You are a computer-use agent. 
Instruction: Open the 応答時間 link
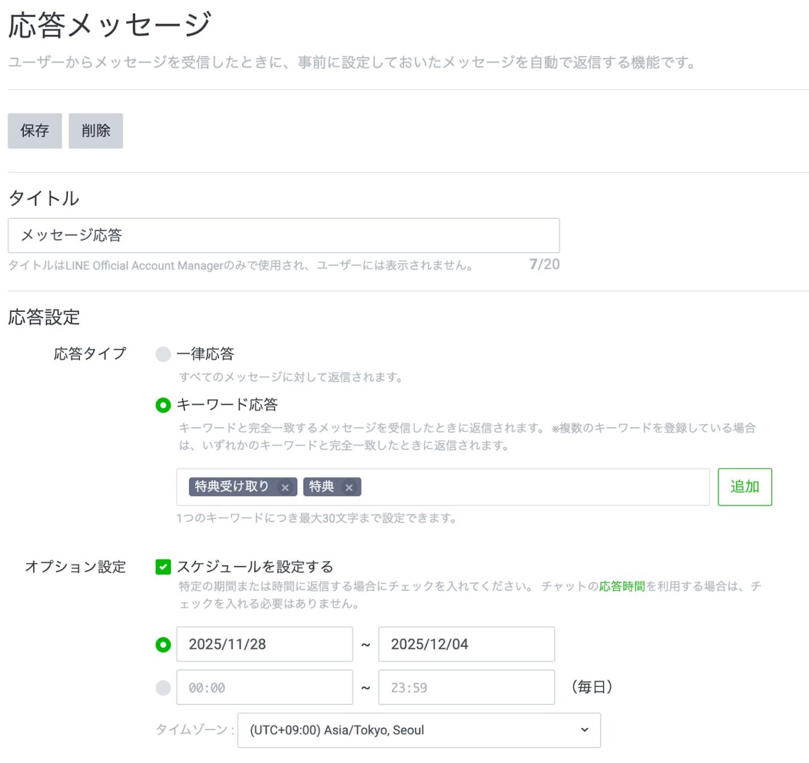pos(623,586)
